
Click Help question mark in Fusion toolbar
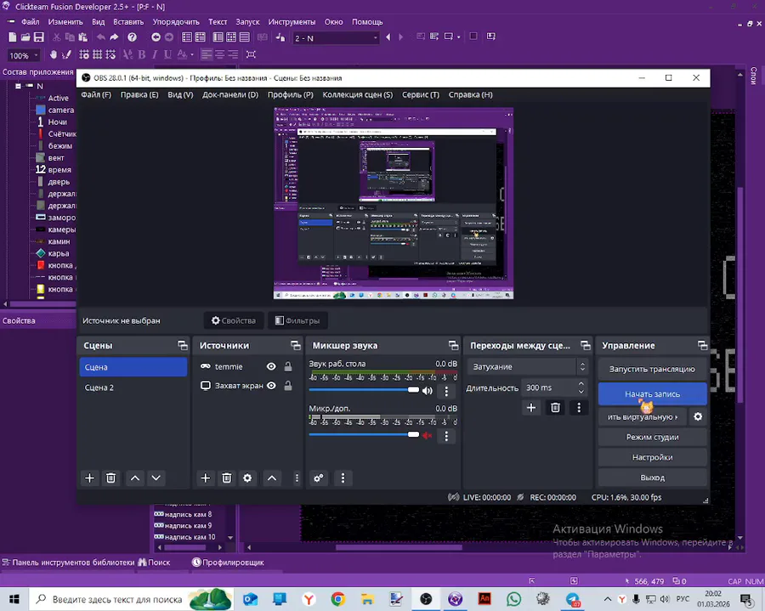pos(132,37)
